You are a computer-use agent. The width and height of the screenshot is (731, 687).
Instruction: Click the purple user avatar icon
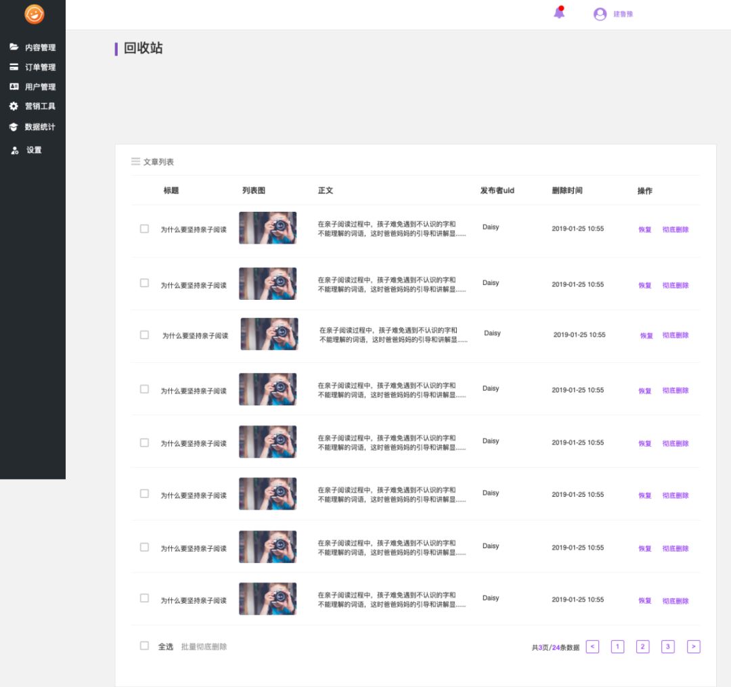click(600, 14)
